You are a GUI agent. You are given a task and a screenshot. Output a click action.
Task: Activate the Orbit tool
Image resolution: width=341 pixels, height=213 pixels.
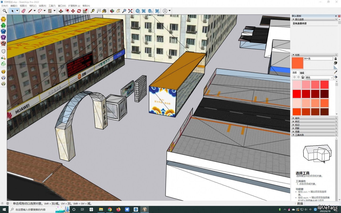click(112, 11)
